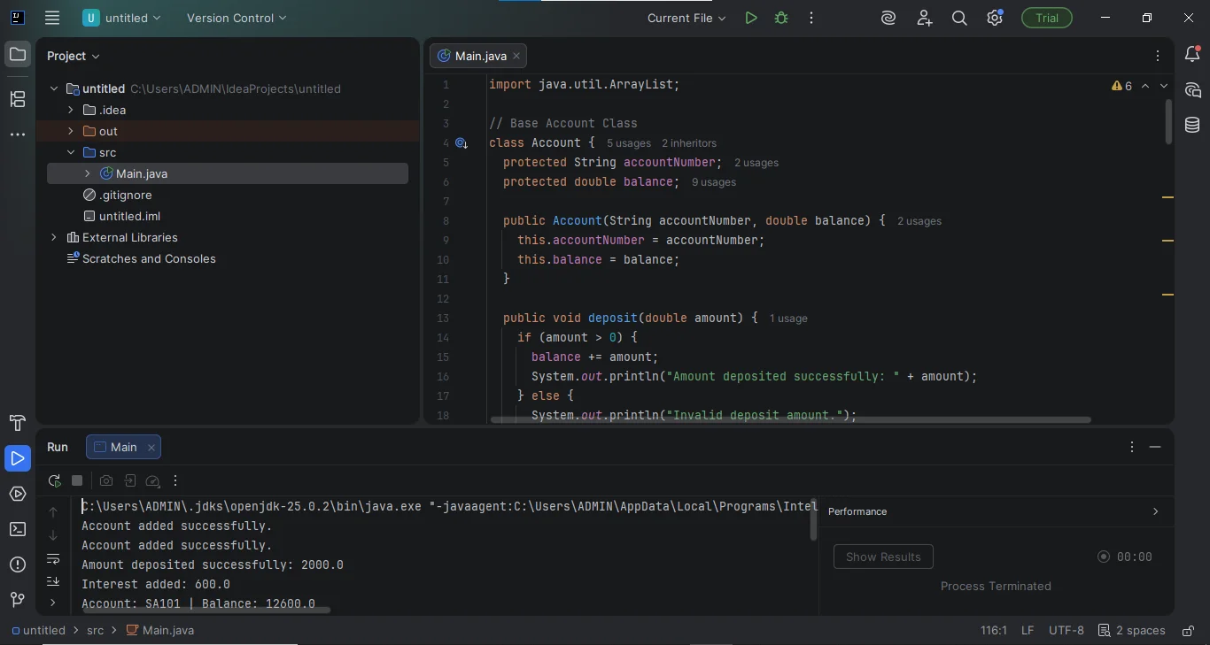Viewport: 1210px width, 645px height.
Task: Open the Notifications bell
Action: point(1192,55)
